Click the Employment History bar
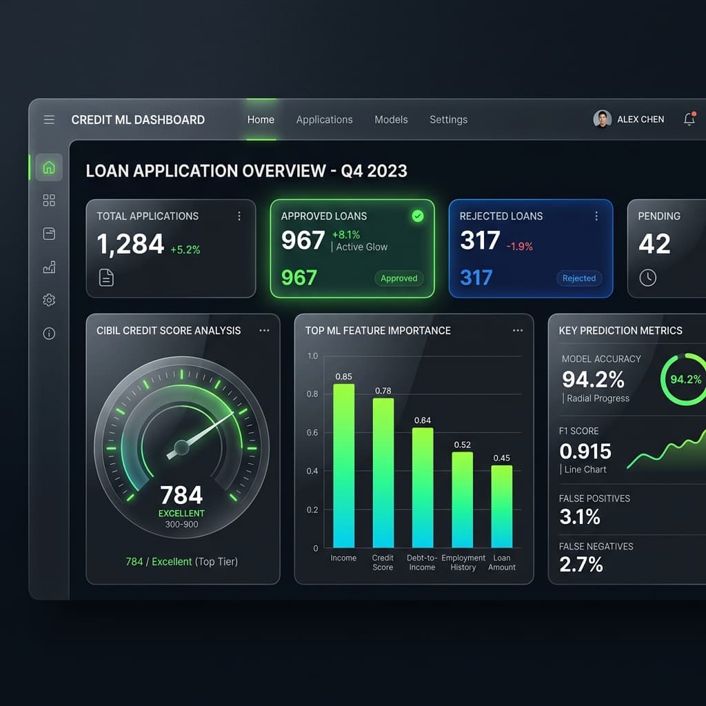Screen dimensions: 706x706 coord(463,500)
